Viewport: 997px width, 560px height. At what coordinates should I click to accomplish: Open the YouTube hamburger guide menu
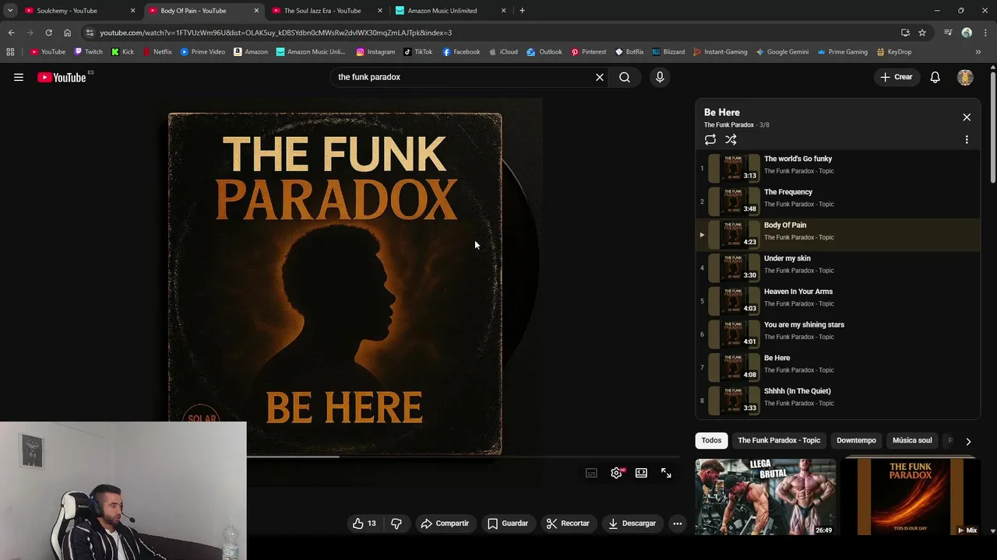click(x=19, y=77)
